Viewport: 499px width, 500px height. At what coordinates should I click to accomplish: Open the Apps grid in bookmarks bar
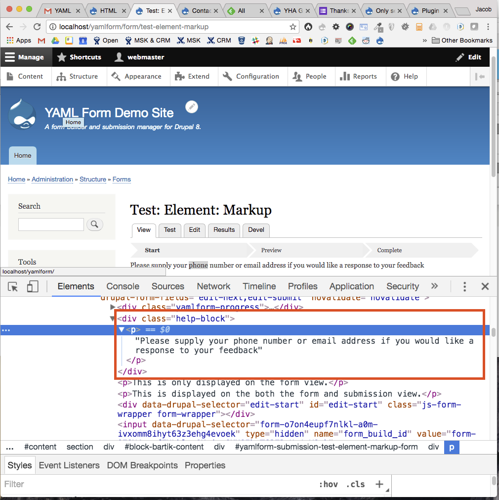point(19,41)
